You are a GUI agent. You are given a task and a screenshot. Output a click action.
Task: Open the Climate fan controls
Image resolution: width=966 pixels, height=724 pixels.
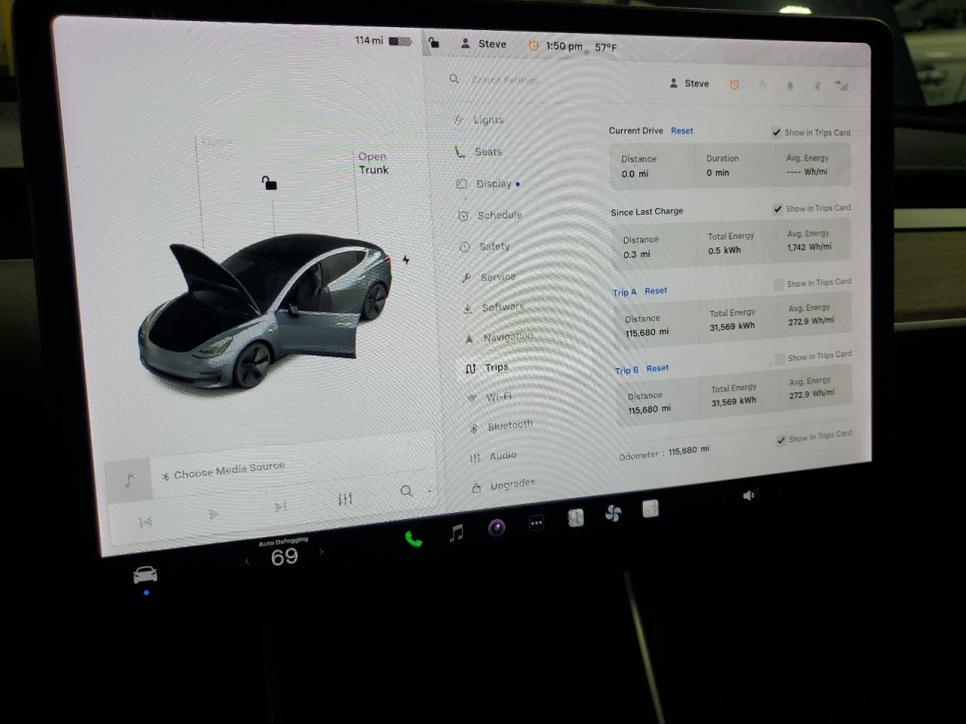click(x=614, y=512)
